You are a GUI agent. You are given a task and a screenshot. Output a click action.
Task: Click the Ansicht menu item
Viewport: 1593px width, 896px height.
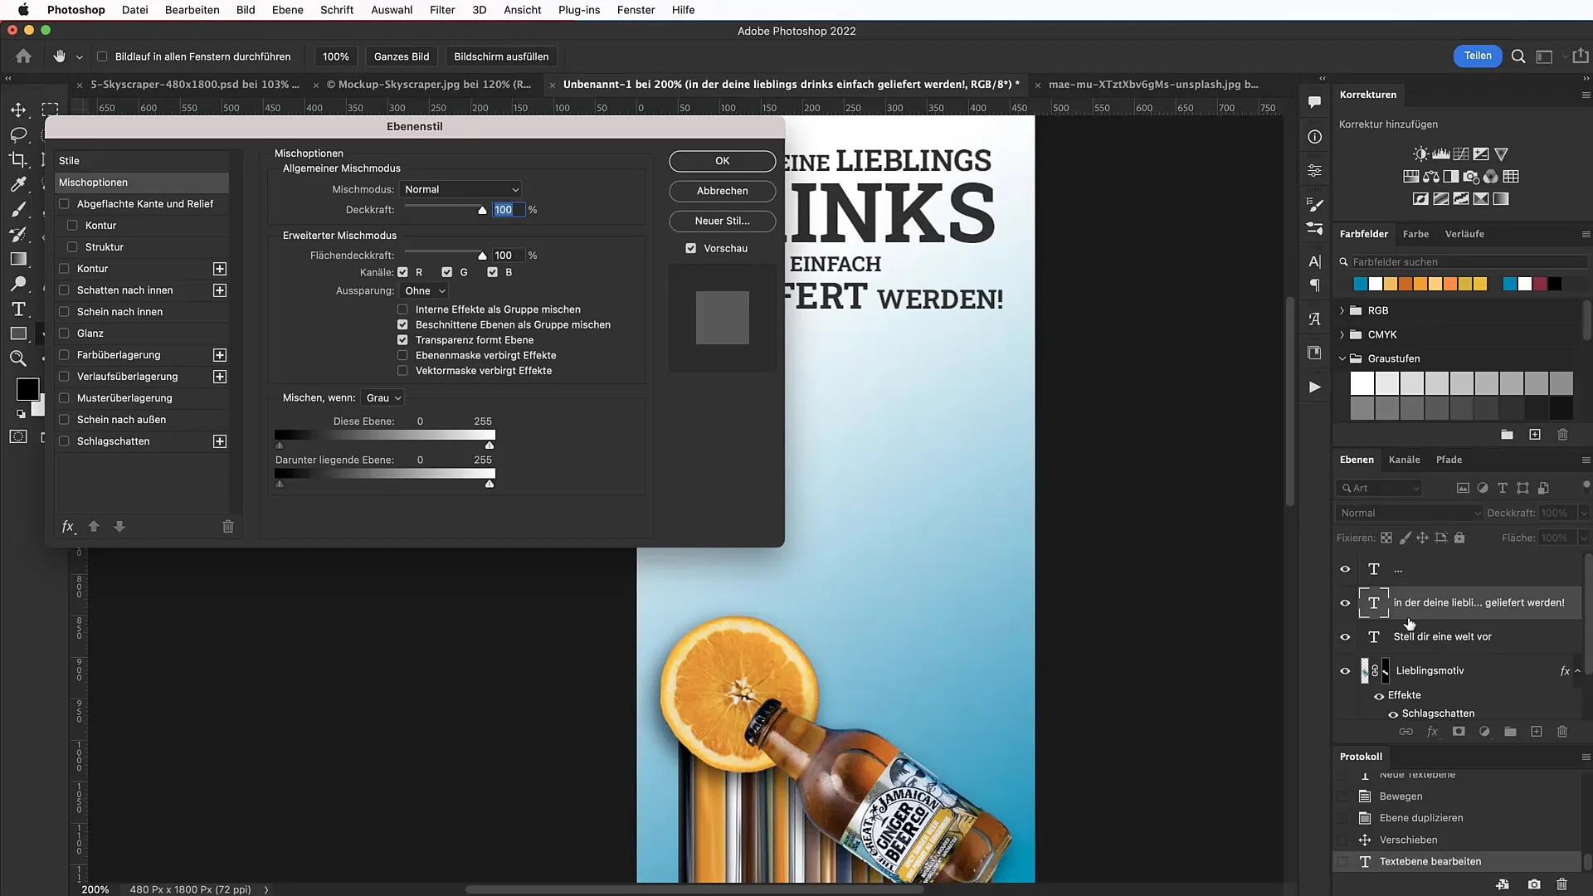tap(523, 10)
